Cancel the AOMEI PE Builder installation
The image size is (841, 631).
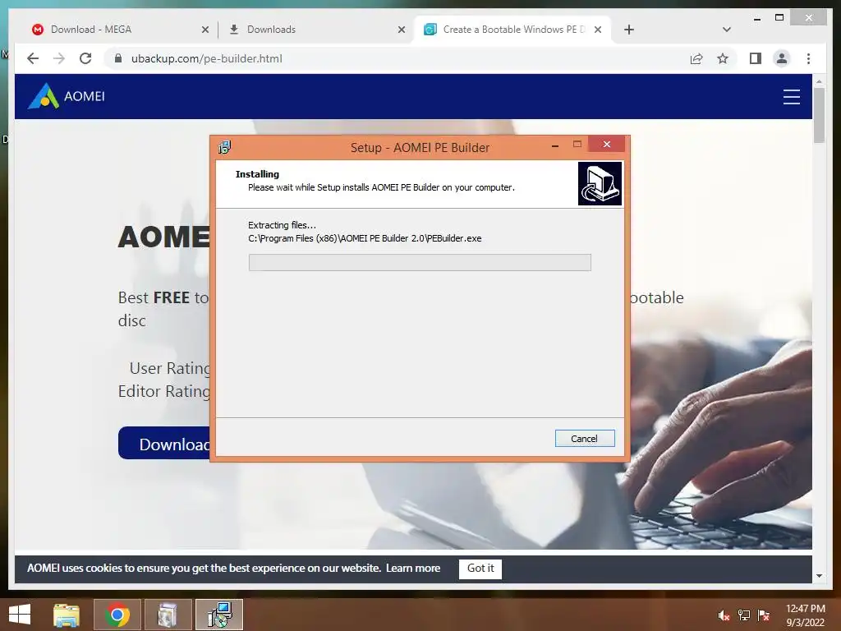tap(585, 439)
